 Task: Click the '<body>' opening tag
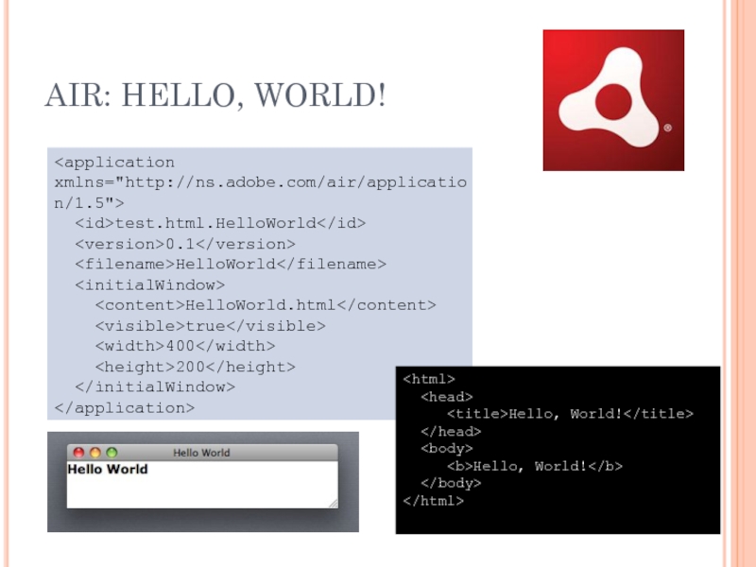click(446, 448)
